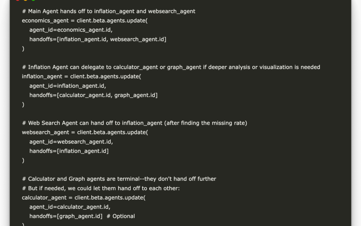Place cursor on agent_id=inflation_agent.id line
This screenshot has width=361, height=226.
68,86
